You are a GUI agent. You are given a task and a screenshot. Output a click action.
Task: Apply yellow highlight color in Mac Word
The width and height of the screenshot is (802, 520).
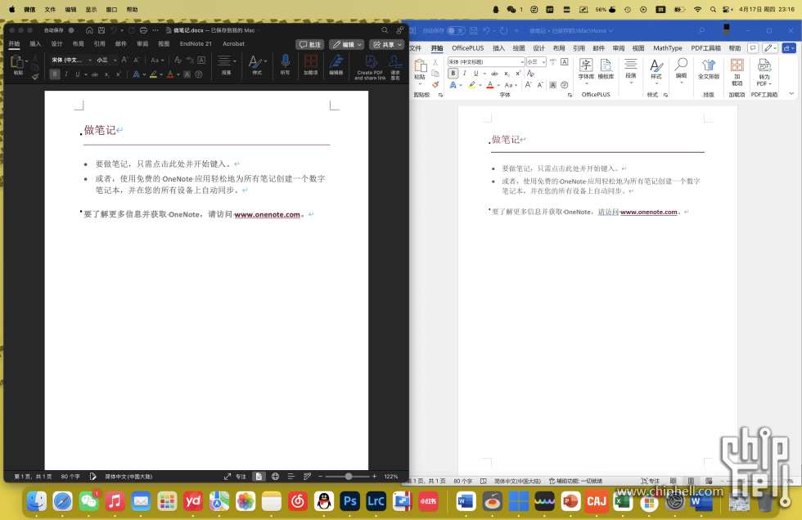point(153,74)
